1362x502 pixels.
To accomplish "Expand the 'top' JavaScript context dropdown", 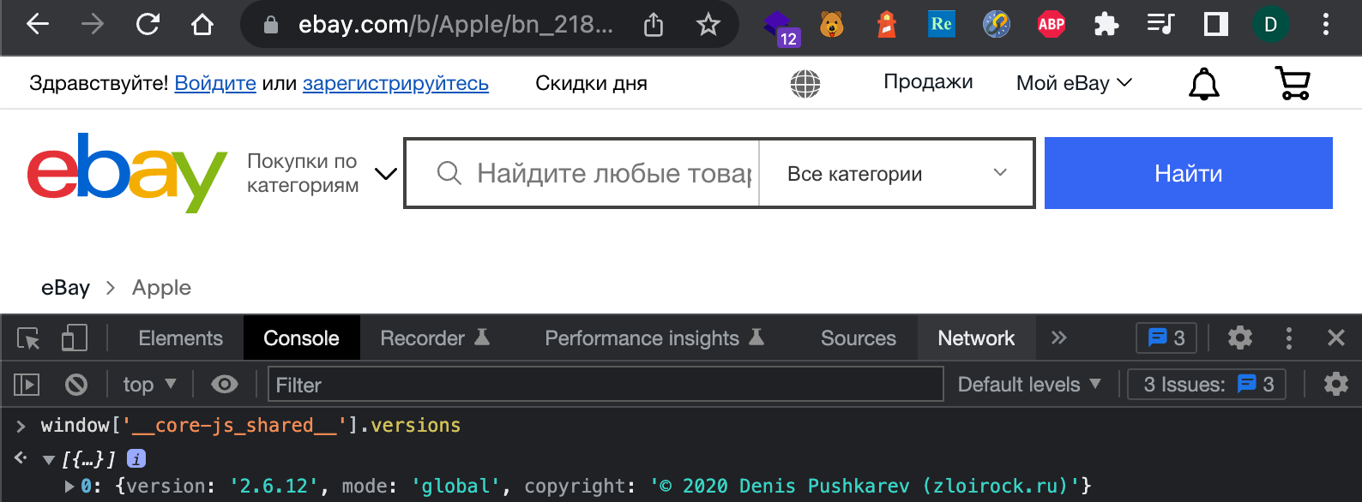I will (x=149, y=385).
